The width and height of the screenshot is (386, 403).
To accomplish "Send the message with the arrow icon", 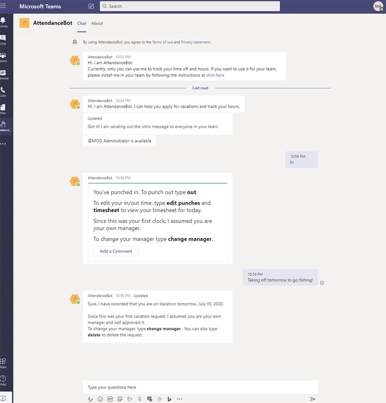I will (313, 399).
